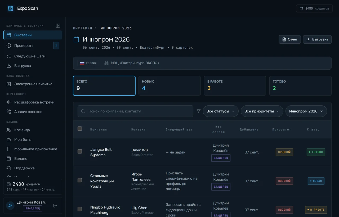Go back via ВЫСТАВКИ breadcrumb
Image resolution: width=339 pixels, height=217 pixels.
click(83, 28)
